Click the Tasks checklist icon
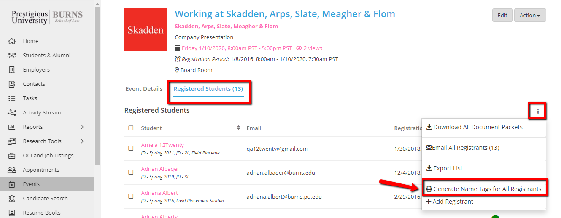 12,98
